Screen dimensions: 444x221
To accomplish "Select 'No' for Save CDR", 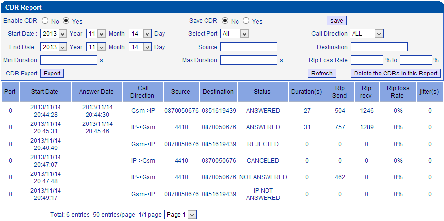I will click(225, 21).
